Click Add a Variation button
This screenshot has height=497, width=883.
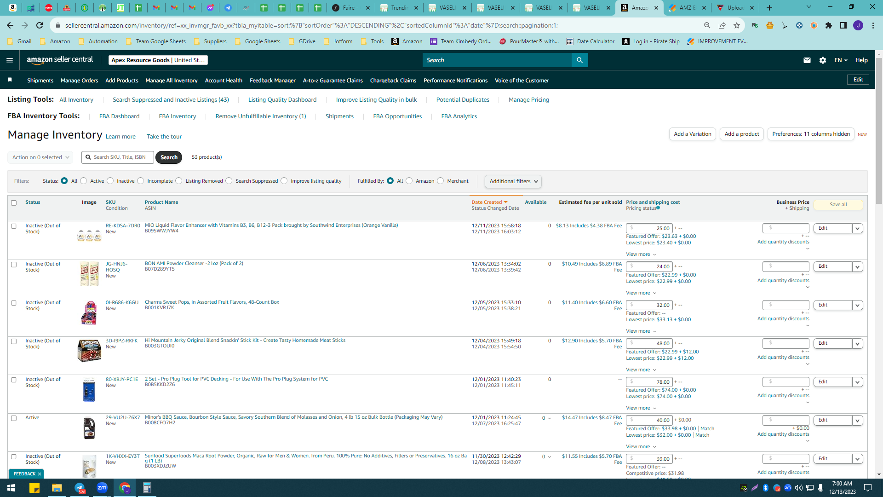693,134
